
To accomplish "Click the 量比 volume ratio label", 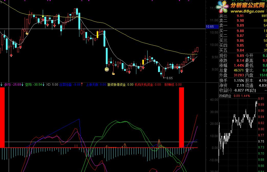I will tap(249, 70).
